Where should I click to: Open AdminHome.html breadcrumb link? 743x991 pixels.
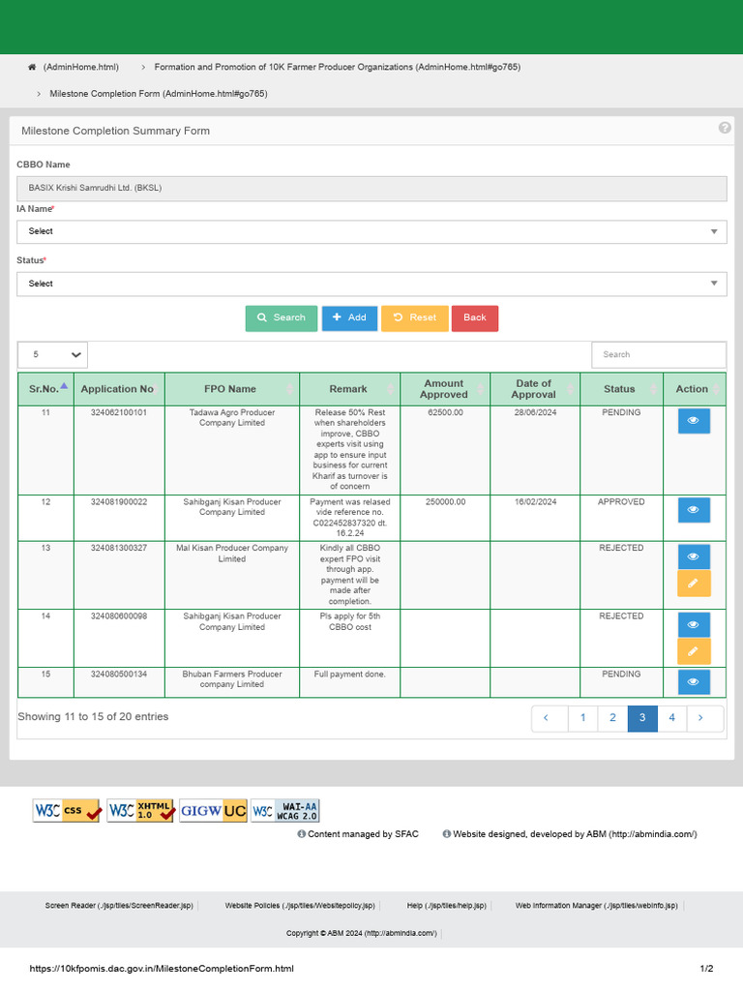81,67
